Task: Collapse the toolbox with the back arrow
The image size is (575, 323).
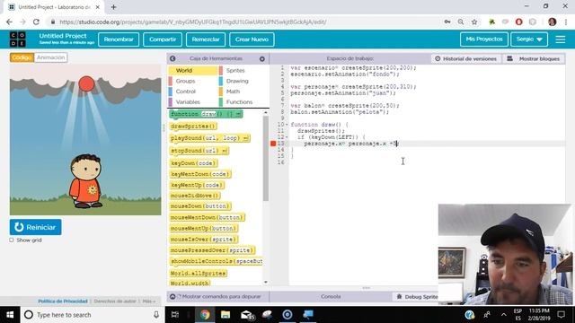Action: pyautogui.click(x=172, y=58)
